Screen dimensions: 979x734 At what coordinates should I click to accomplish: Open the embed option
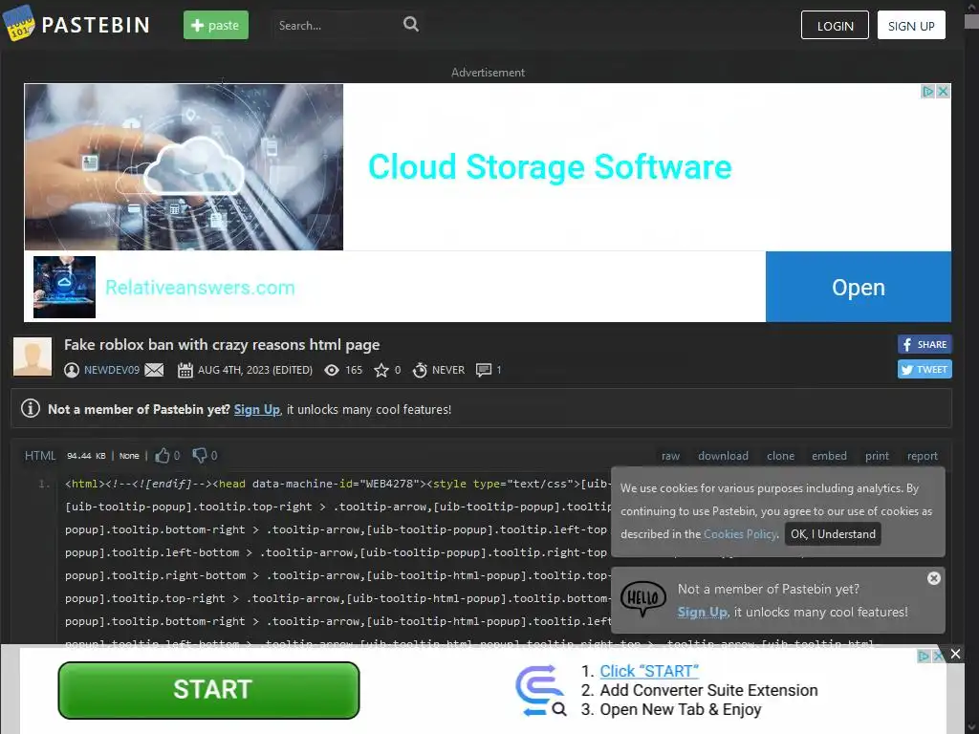tap(829, 456)
